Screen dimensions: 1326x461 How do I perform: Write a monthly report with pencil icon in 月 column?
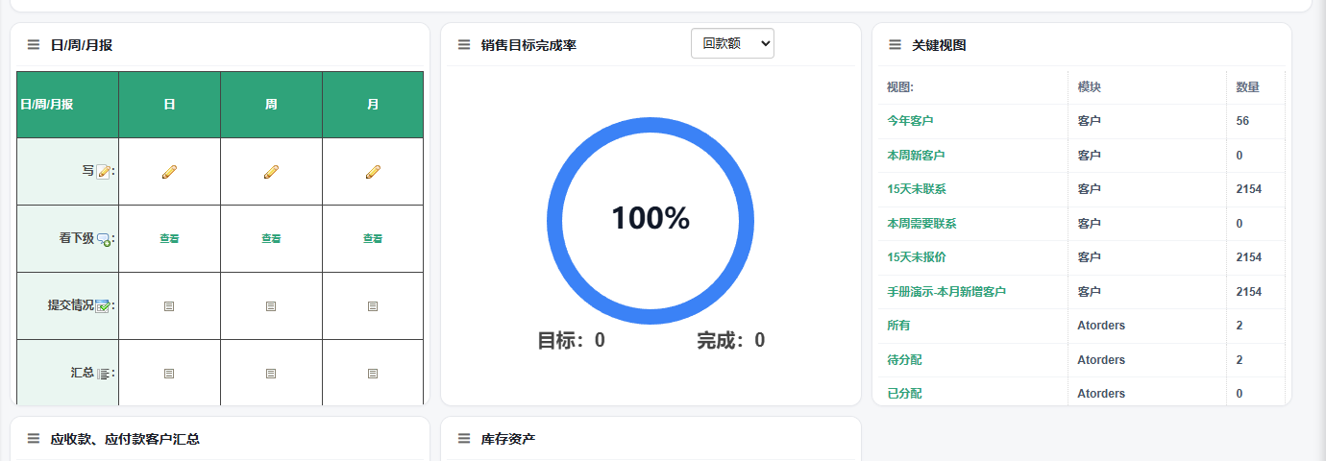373,171
